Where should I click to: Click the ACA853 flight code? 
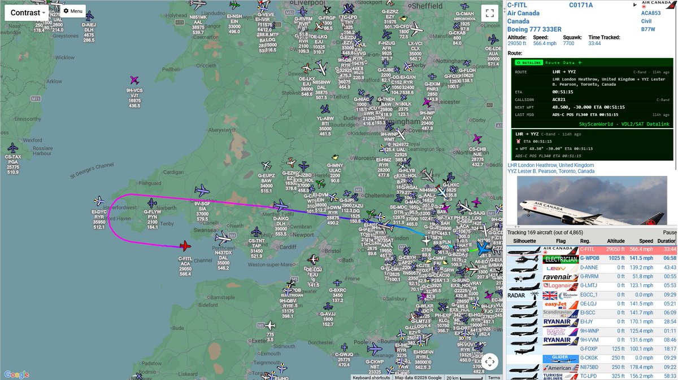pos(650,13)
